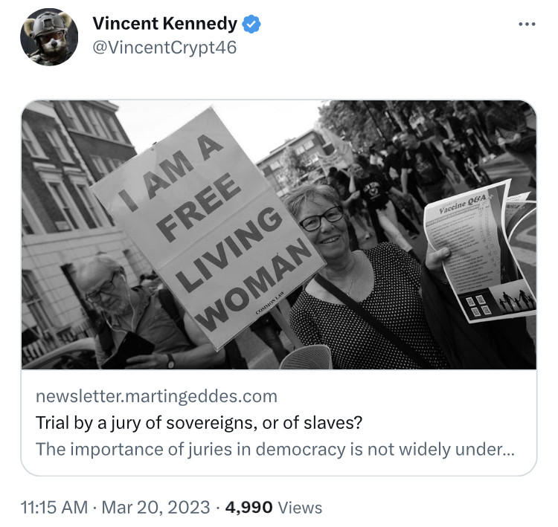The image size is (558, 527).
Task: Click Vincent Kennedy's bear avatar picture
Action: [x=49, y=37]
